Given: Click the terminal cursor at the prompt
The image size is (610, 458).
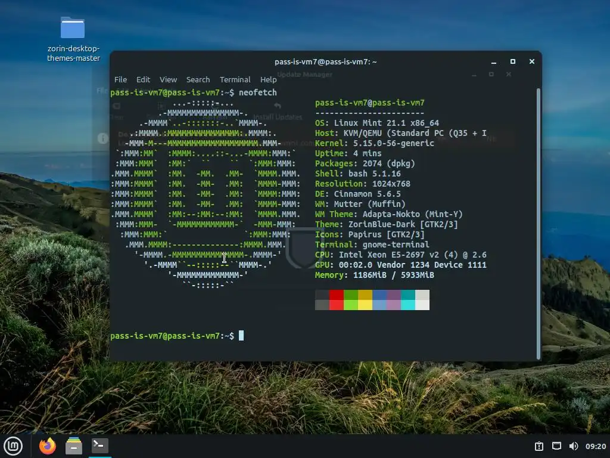Looking at the screenshot, I should tap(241, 336).
